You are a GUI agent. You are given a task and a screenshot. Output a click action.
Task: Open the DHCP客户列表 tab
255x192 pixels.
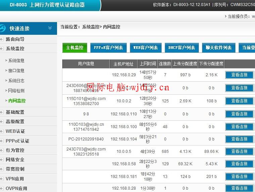click(182, 48)
